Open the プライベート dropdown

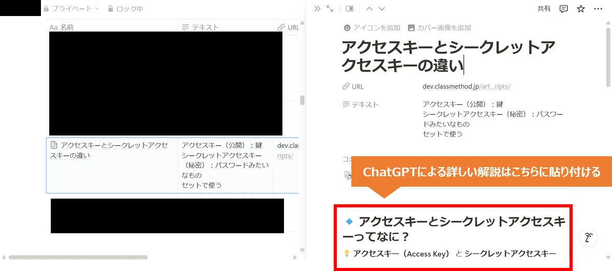click(x=71, y=8)
